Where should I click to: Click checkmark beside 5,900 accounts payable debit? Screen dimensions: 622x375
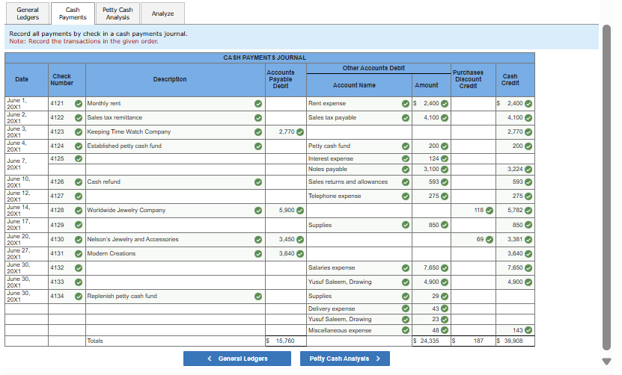299,211
